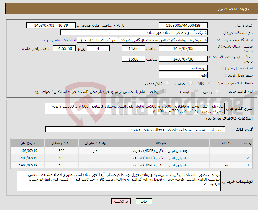Select the کالا radio button
258x210 pixels.
(x=209, y=83)
